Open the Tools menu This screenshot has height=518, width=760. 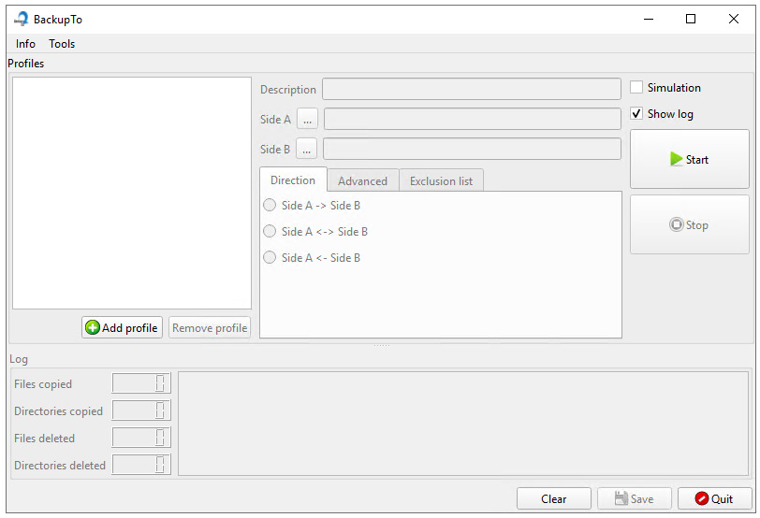click(62, 44)
